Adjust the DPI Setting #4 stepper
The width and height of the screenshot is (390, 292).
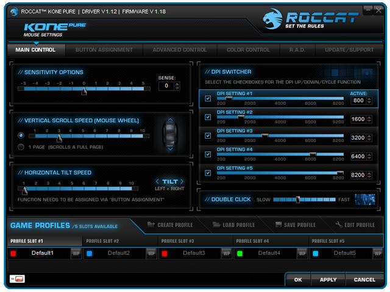pos(369,156)
